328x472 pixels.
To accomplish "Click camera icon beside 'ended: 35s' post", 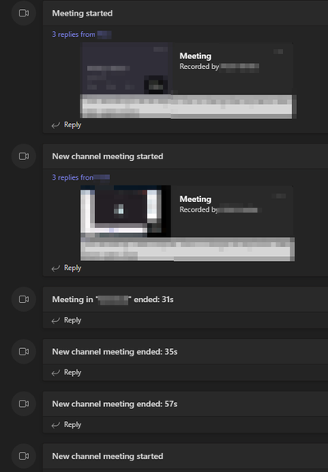I will pyautogui.click(x=24, y=351).
